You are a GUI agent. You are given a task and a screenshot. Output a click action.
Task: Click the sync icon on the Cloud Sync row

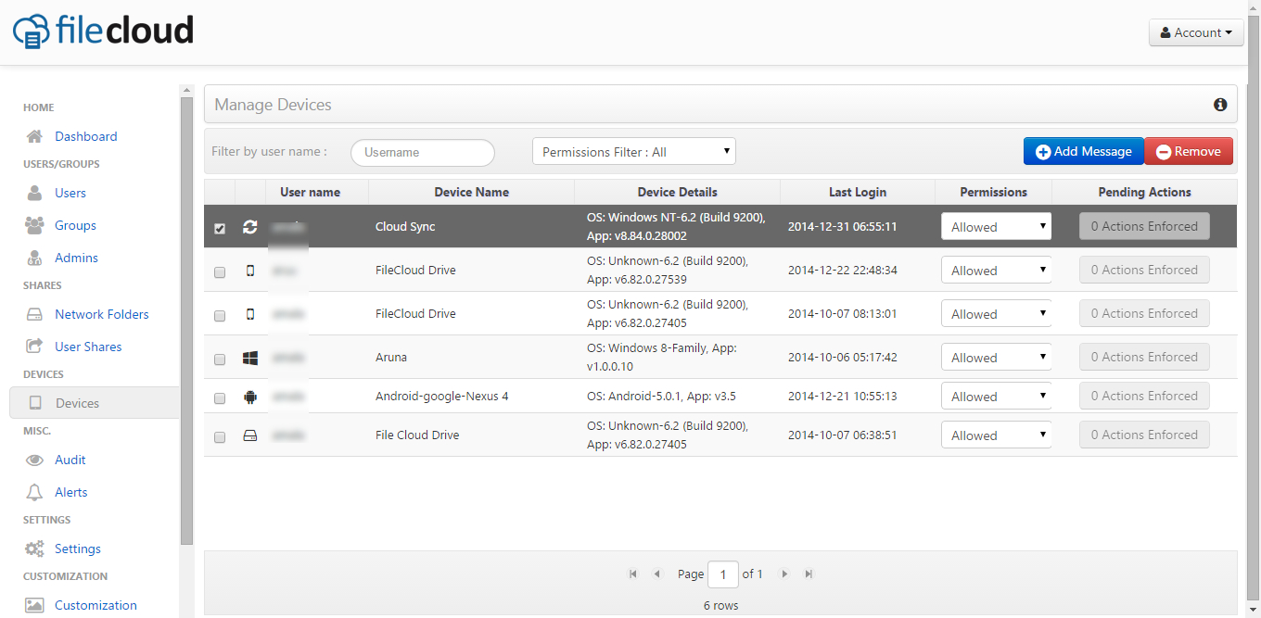(249, 227)
